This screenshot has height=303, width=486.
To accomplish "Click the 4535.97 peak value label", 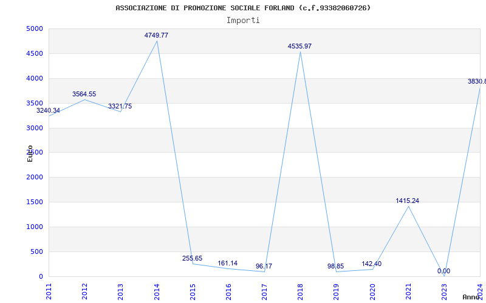I will 299,47.
